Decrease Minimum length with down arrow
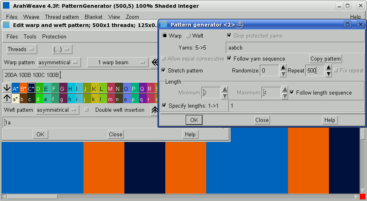This screenshot has width=367, height=201. pos(225,96)
